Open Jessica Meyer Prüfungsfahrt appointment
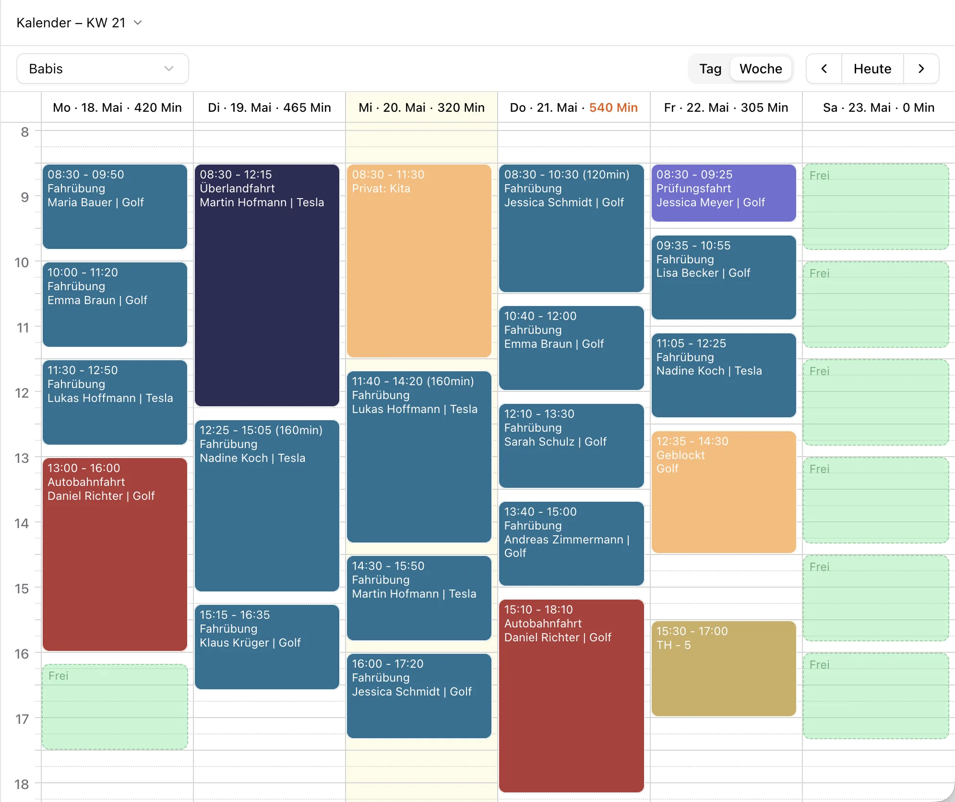 tap(724, 193)
